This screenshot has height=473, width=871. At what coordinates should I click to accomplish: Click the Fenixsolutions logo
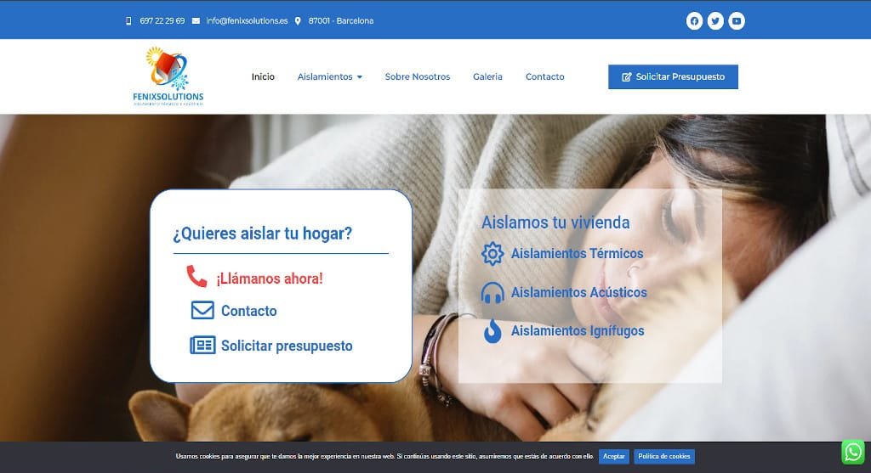tap(168, 76)
